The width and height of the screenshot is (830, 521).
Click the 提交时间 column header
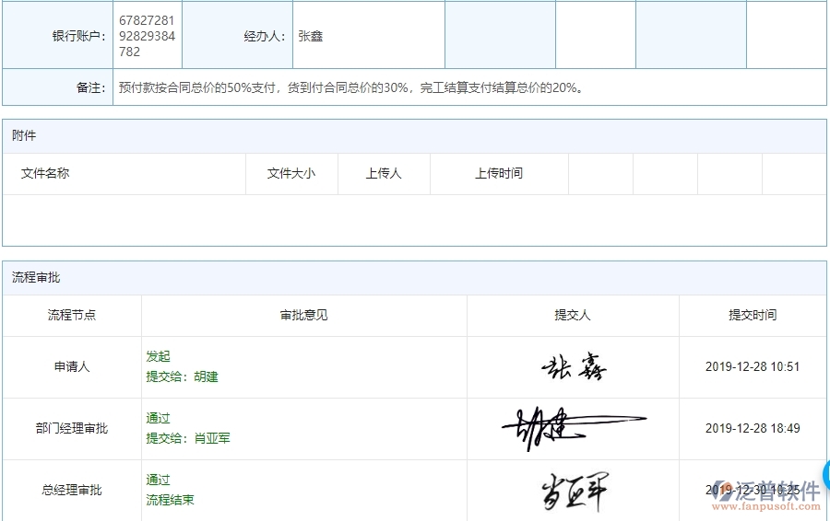pyautogui.click(x=753, y=315)
